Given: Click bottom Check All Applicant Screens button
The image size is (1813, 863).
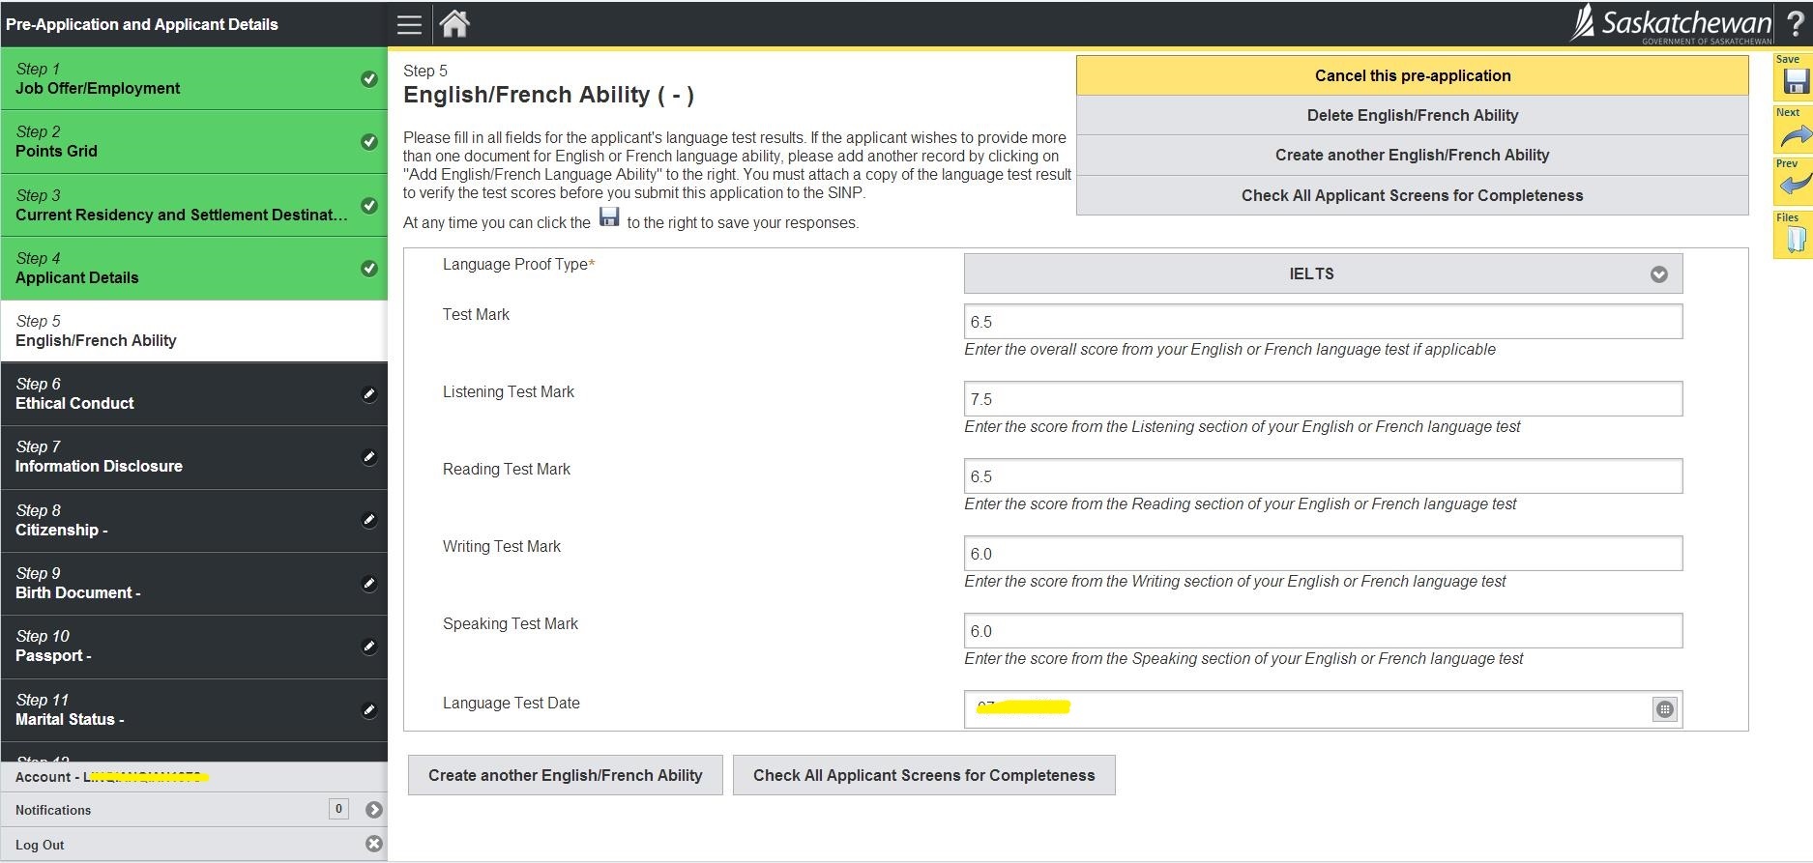Looking at the screenshot, I should (x=923, y=775).
